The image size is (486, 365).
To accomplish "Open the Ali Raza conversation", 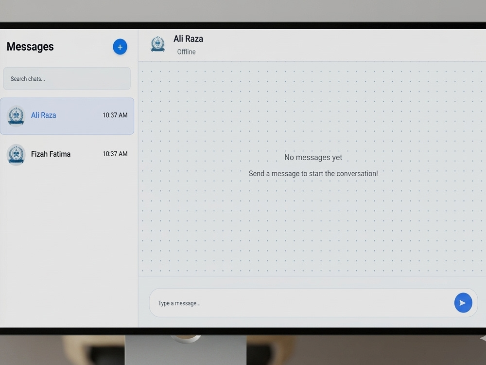I will (67, 116).
